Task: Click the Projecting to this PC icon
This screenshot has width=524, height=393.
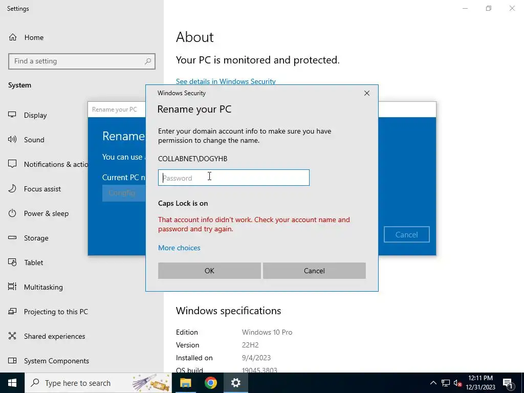Action: click(12, 312)
